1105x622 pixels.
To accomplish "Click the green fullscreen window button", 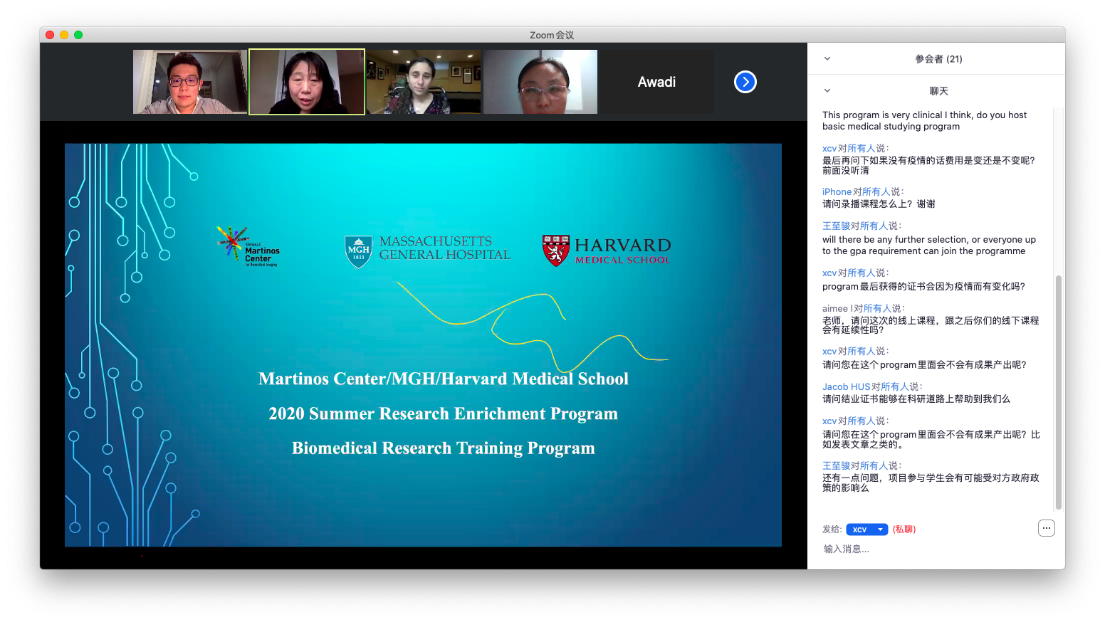I will (x=78, y=35).
